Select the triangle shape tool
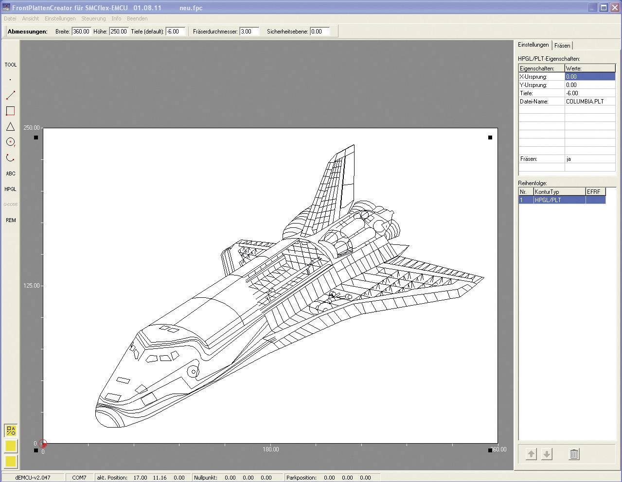Viewport: 622px width, 482px height. 10,126
